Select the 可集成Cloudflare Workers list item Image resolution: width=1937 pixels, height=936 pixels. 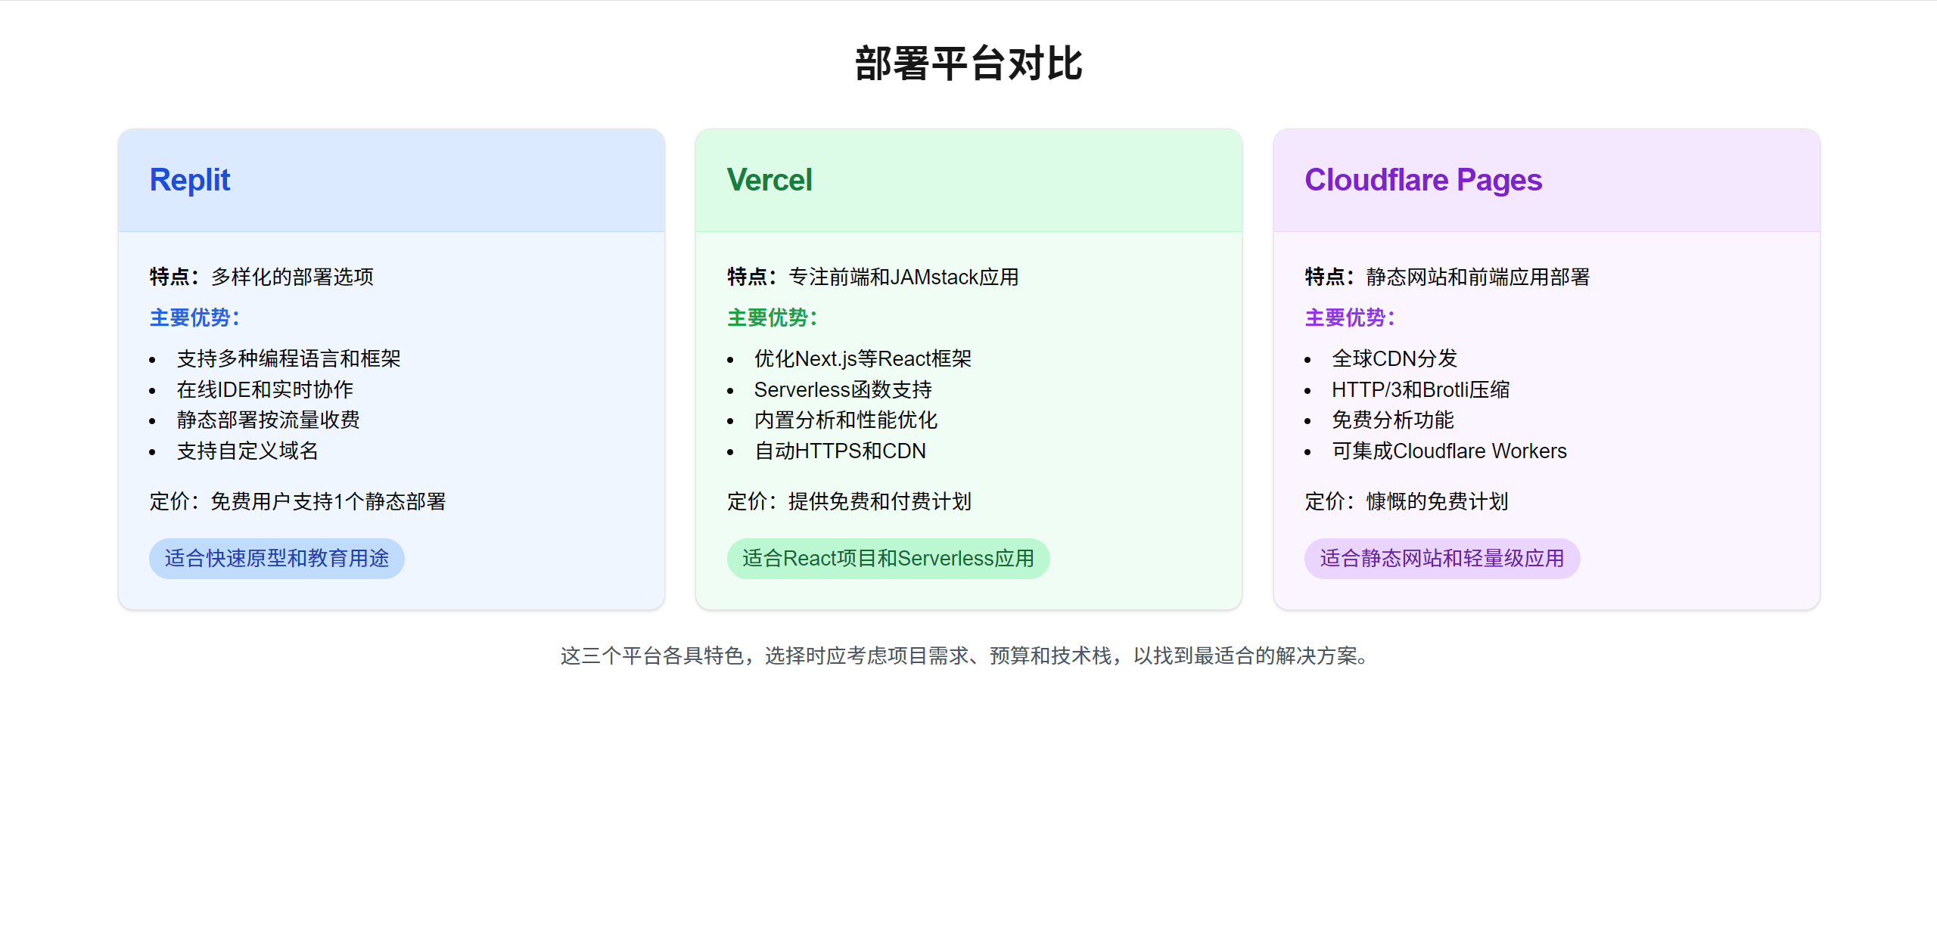[x=1449, y=451]
